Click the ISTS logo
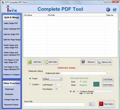 click(12, 9)
